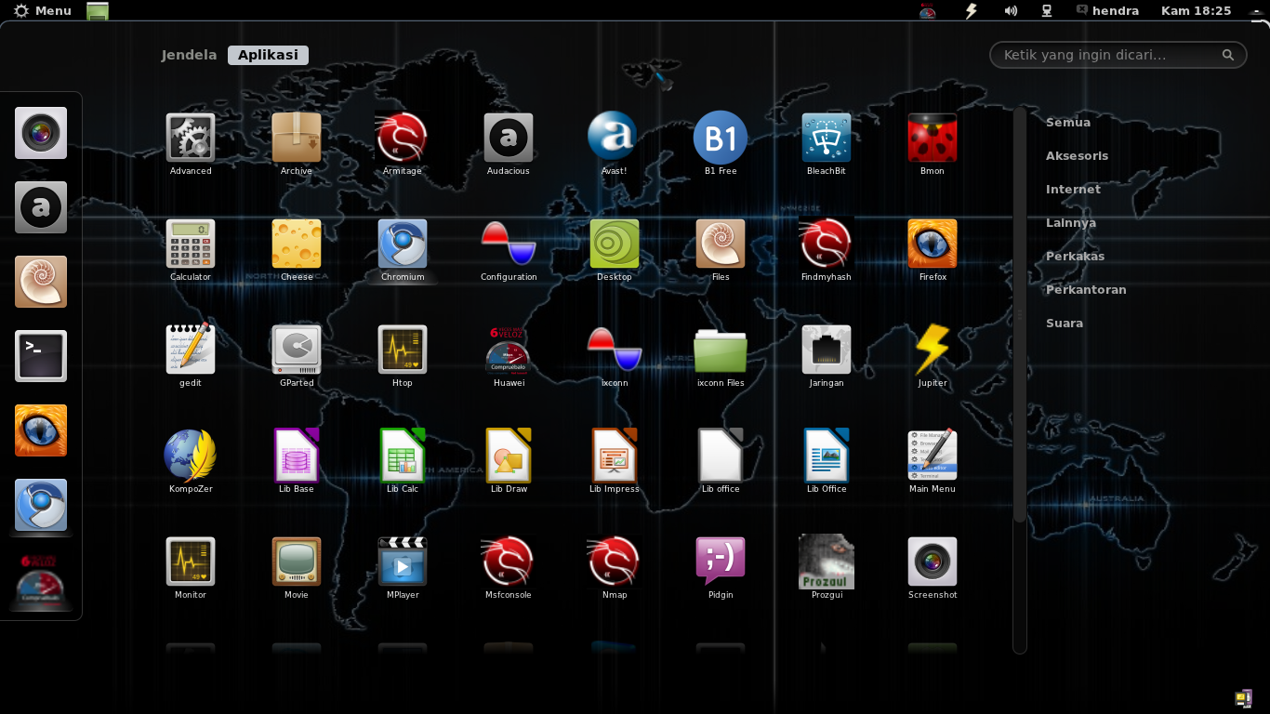The width and height of the screenshot is (1270, 714).
Task: Open the message tray icon at bottom right
Action: pyautogui.click(x=1243, y=698)
